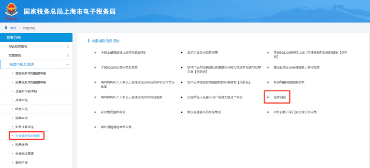
Task: Click arrow bullet beside 对外合作开采石油企业信息采集
Action: click(x=268, y=112)
